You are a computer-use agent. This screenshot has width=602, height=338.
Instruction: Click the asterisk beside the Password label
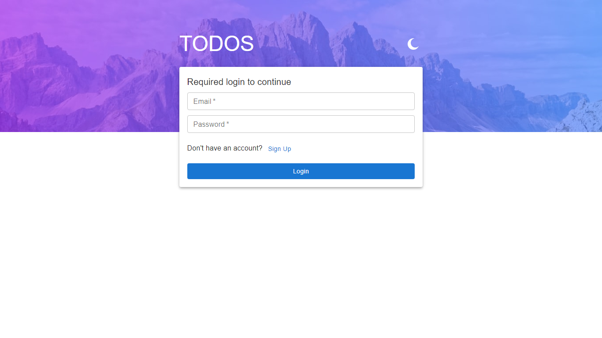click(228, 124)
